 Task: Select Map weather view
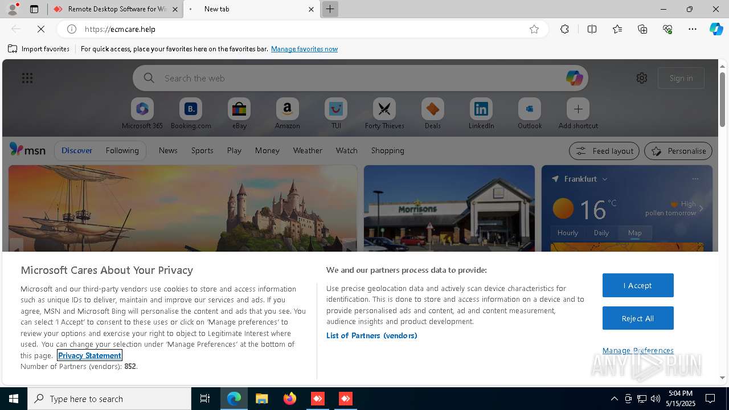point(635,233)
